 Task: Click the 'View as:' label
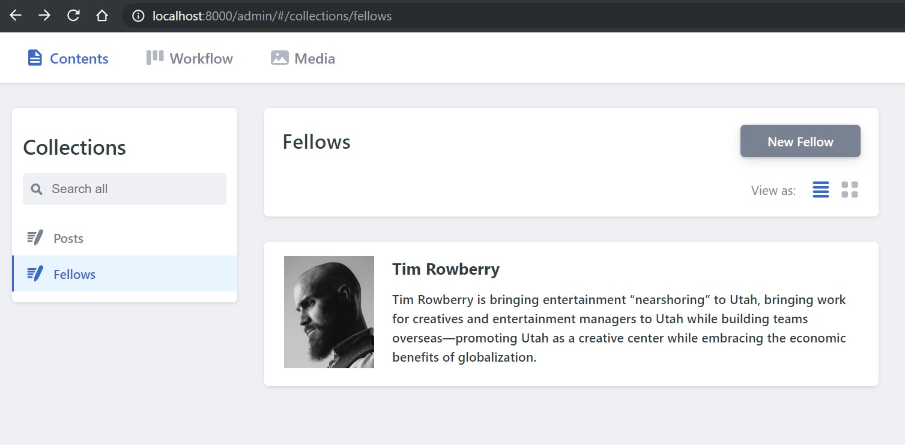click(x=773, y=191)
